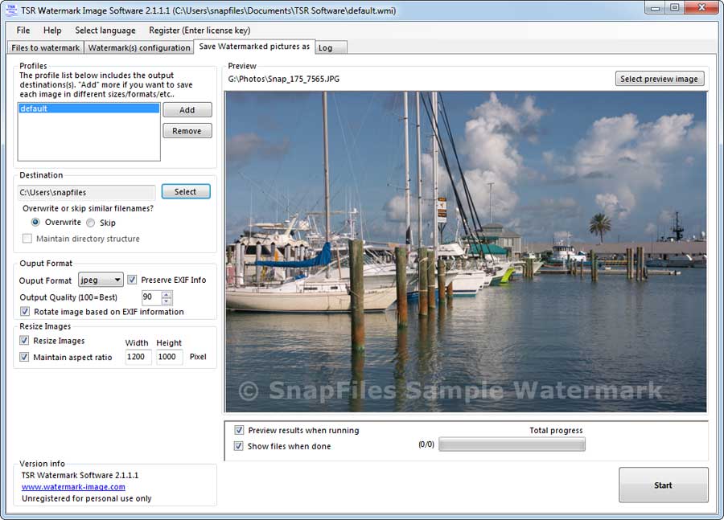Screen dimensions: 724x520
Task: Decrease output quality with down arrow
Action: pyautogui.click(x=167, y=301)
